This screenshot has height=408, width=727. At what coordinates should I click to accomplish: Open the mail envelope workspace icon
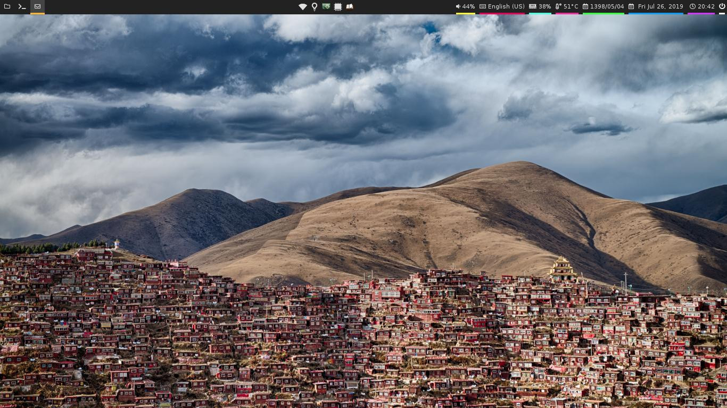click(37, 6)
